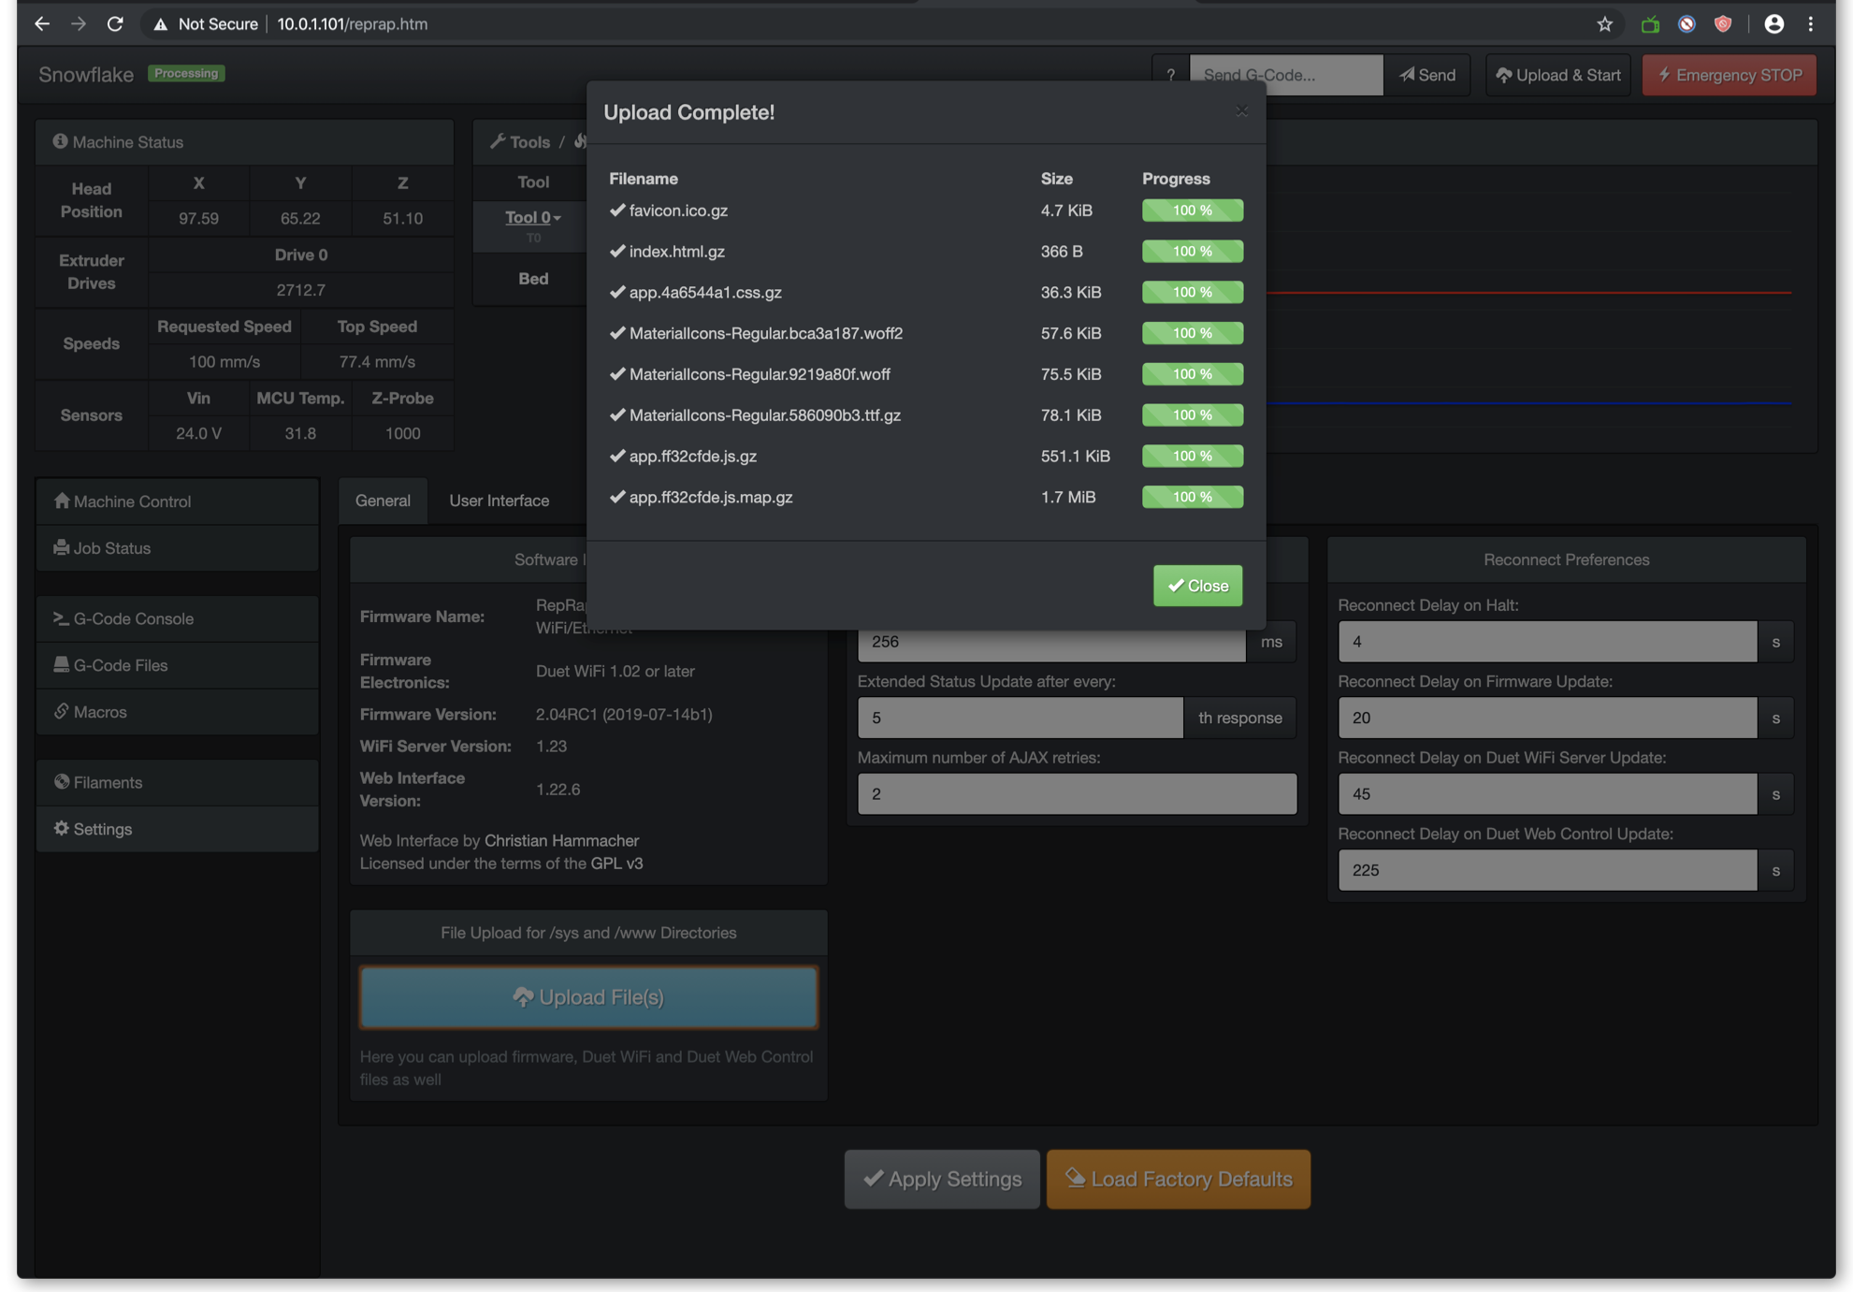Click the Load Factory Defaults button

[x=1178, y=1179]
